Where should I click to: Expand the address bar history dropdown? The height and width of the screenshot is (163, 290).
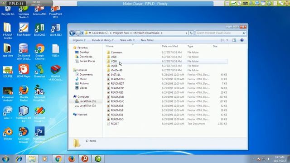click(186, 33)
